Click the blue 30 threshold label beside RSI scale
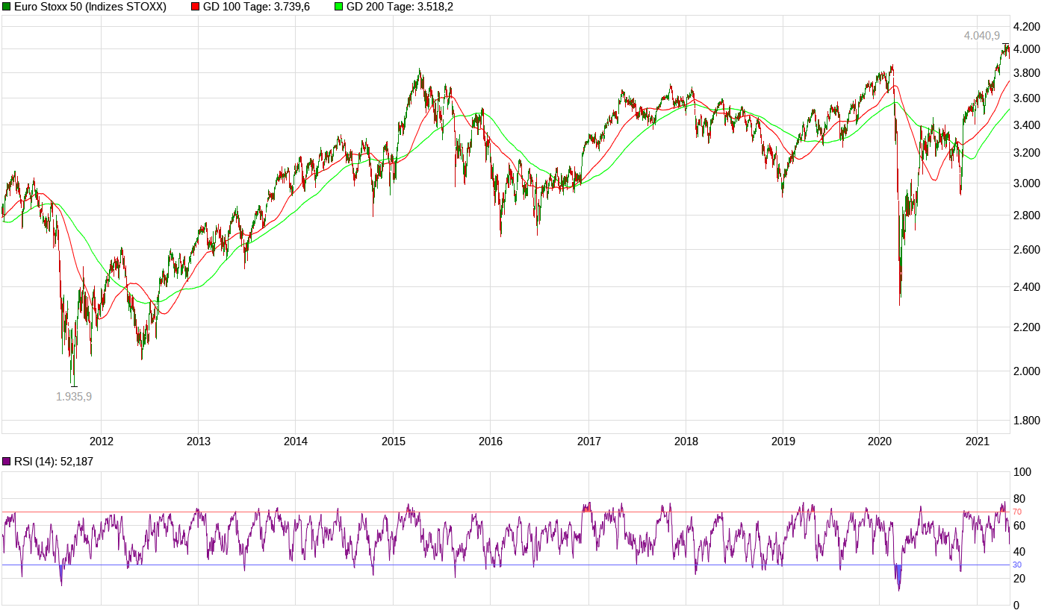This screenshot has width=1053, height=616. click(x=1018, y=566)
